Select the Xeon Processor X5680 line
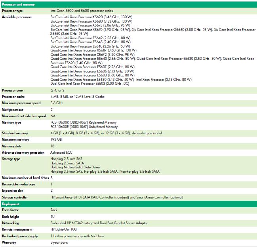The height and width of the screenshot is (248, 257). click(91, 21)
